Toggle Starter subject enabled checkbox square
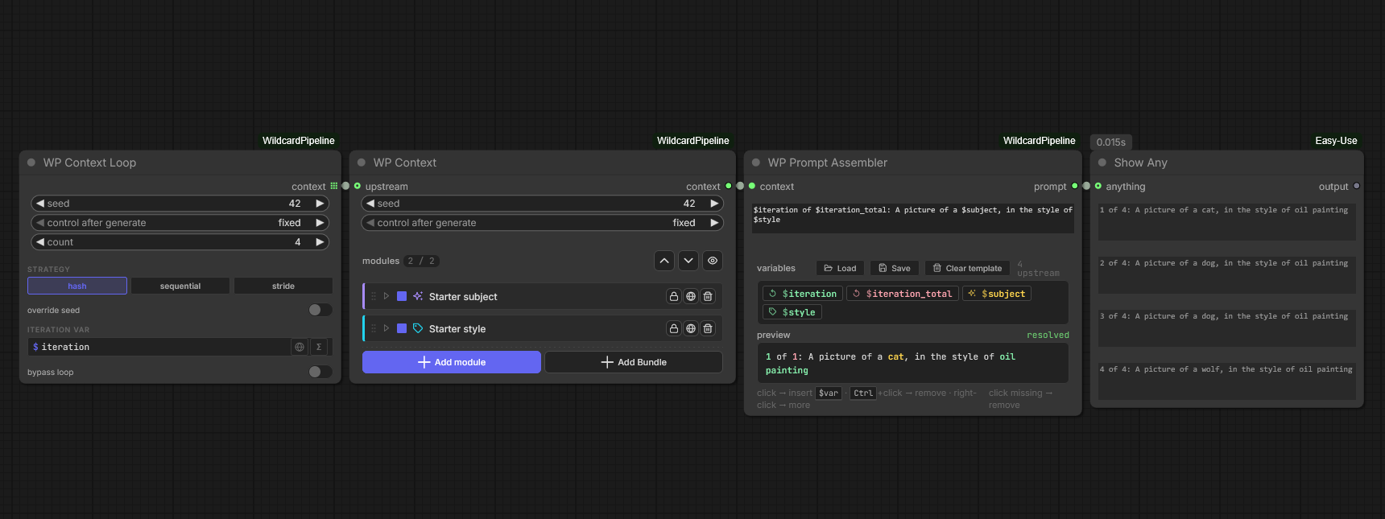This screenshot has height=519, width=1385. tap(402, 296)
